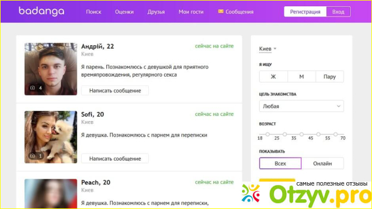Viewport: 372px width, 209px height.
Task: Open the Поиск menu item
Action: (93, 11)
